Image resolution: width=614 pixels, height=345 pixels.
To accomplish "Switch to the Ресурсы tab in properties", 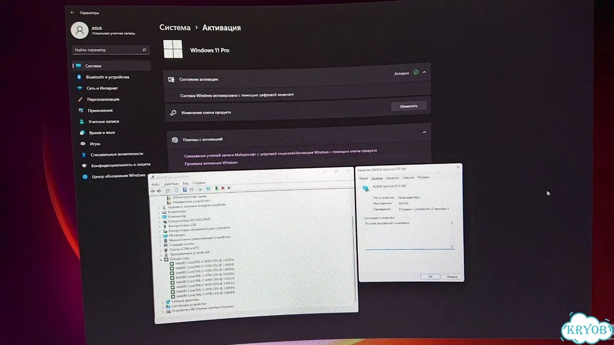I will click(423, 177).
